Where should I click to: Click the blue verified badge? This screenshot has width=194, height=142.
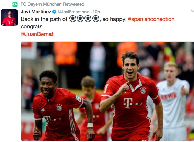[x=54, y=12]
